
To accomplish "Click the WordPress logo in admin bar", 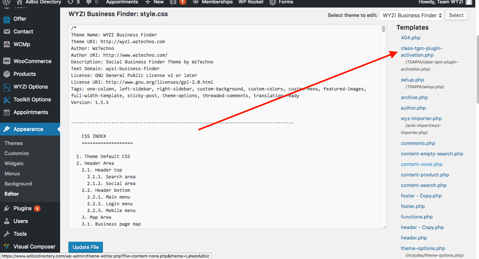I will coord(6,2).
